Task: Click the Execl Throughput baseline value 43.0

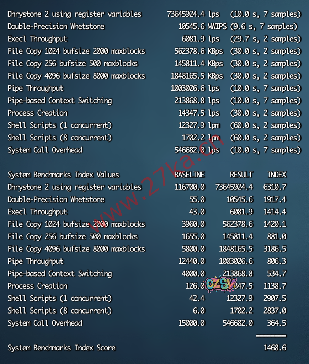Action: point(197,212)
